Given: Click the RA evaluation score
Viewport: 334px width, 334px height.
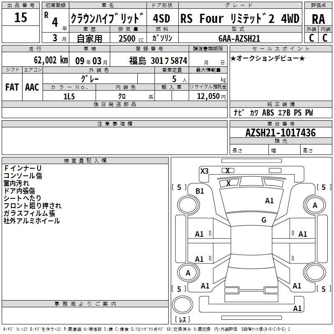Looking at the screenshot, I should coord(318,19).
